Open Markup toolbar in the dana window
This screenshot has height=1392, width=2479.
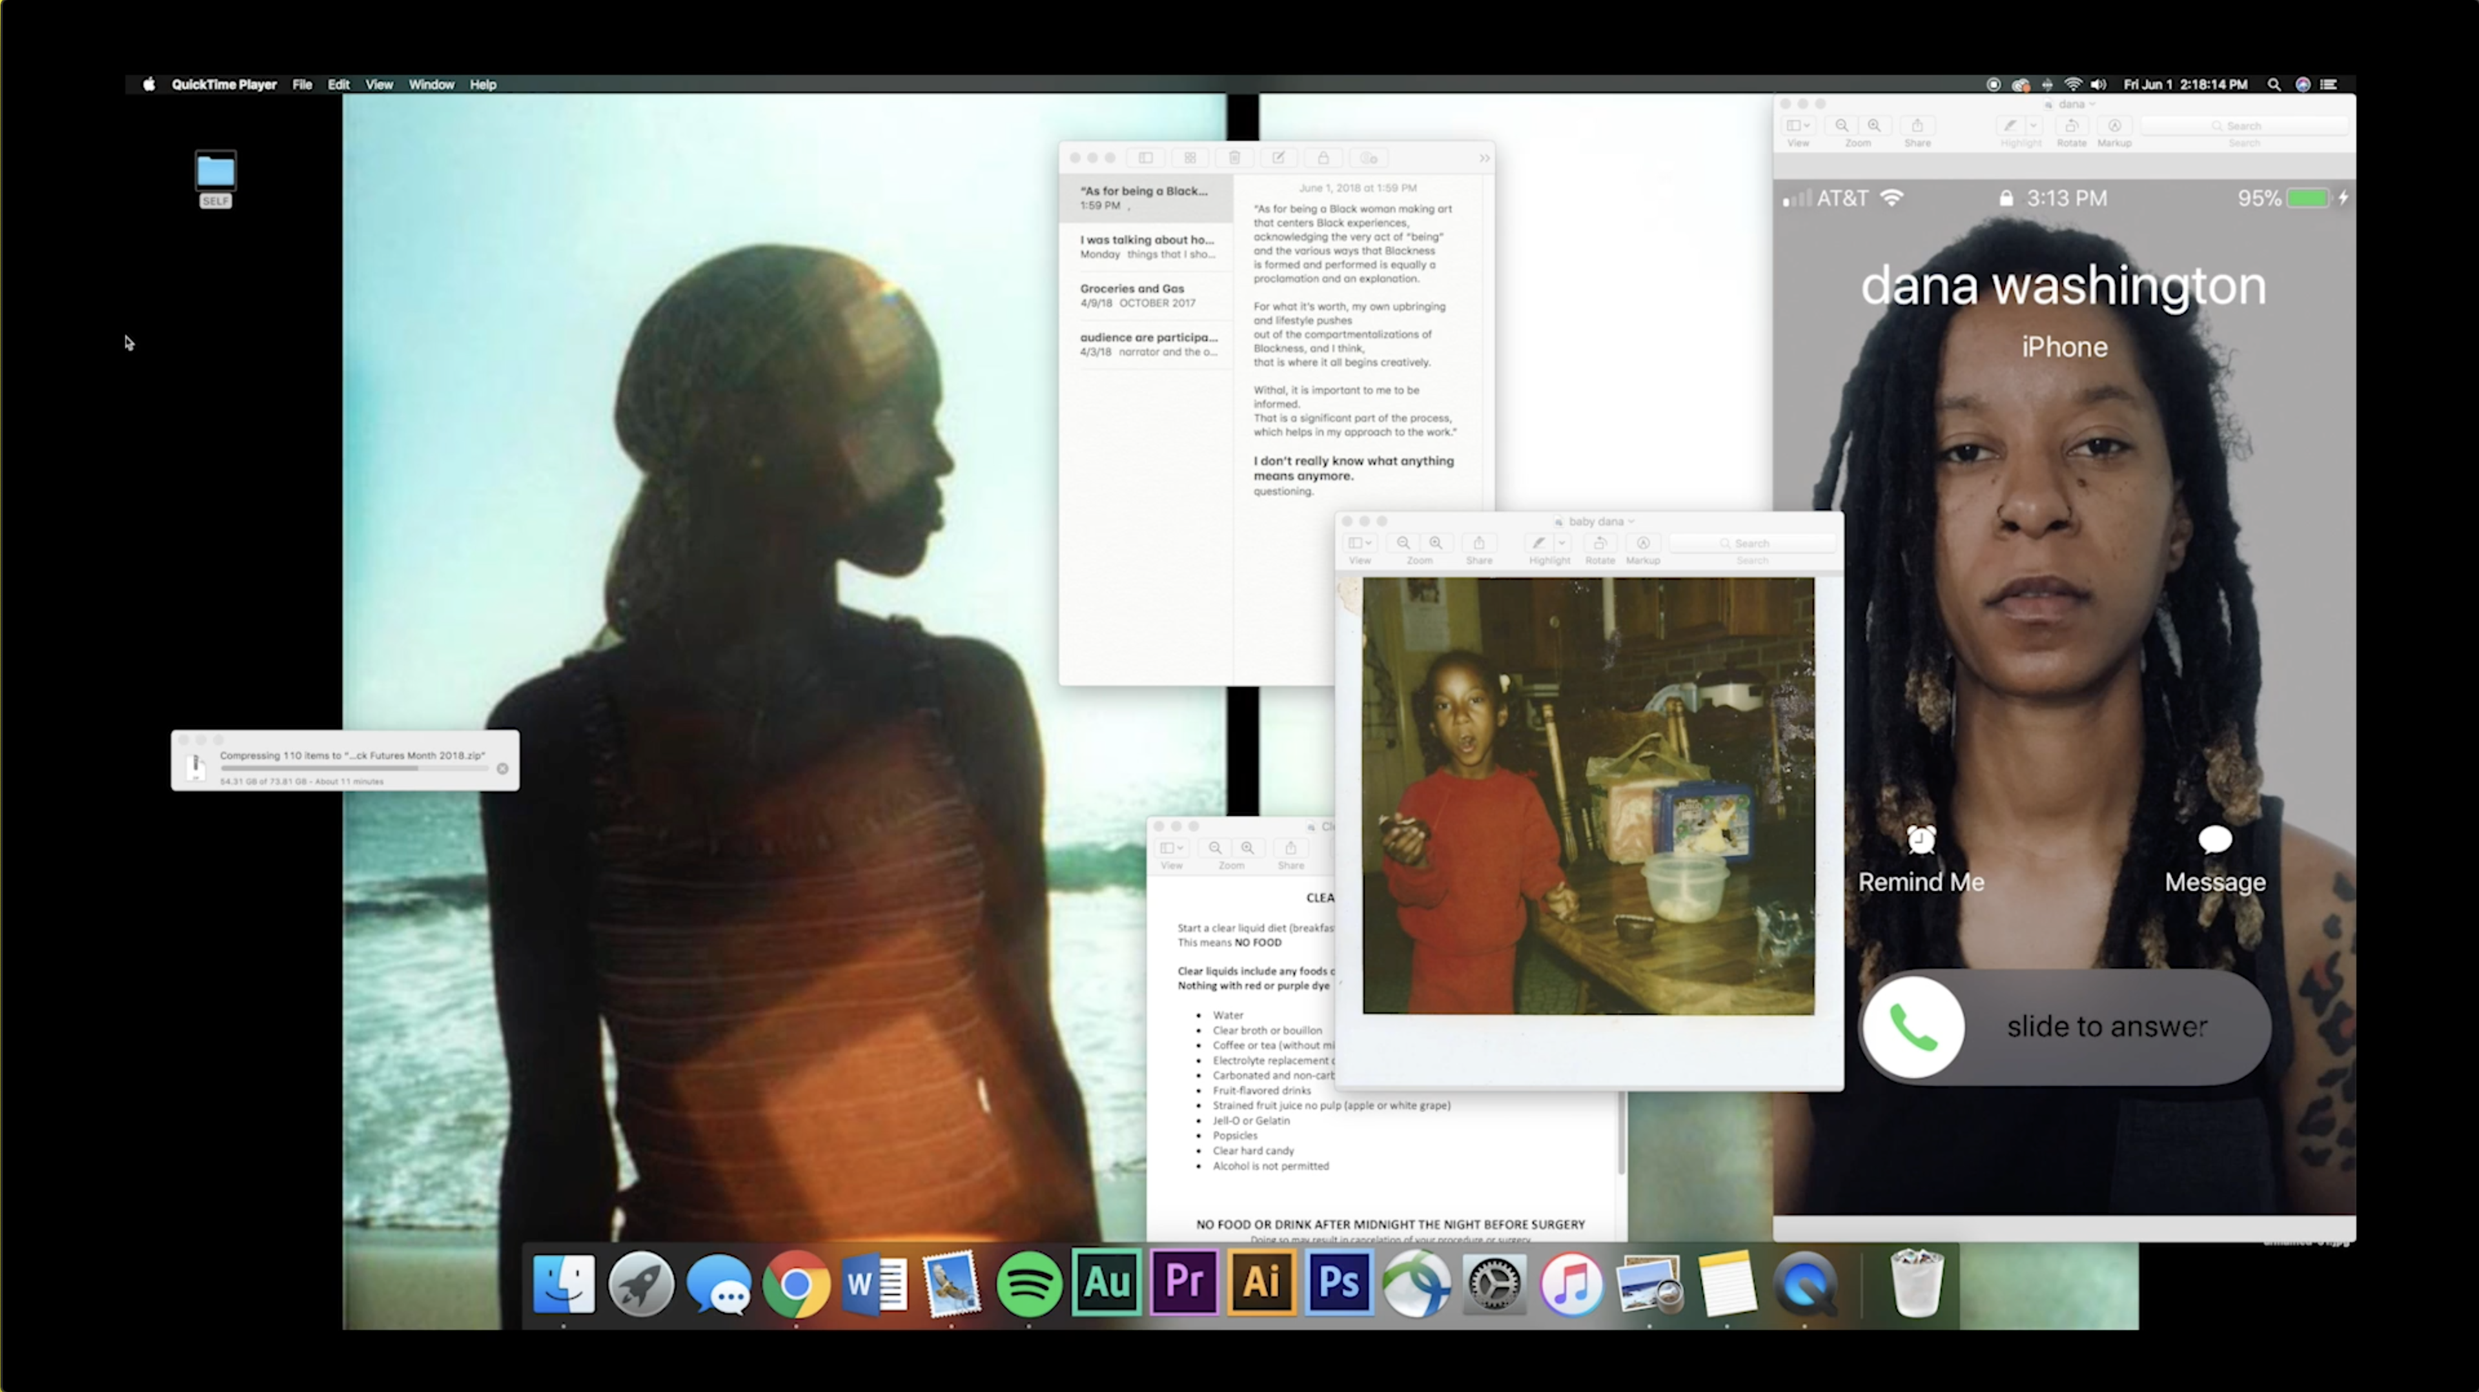tap(2114, 126)
